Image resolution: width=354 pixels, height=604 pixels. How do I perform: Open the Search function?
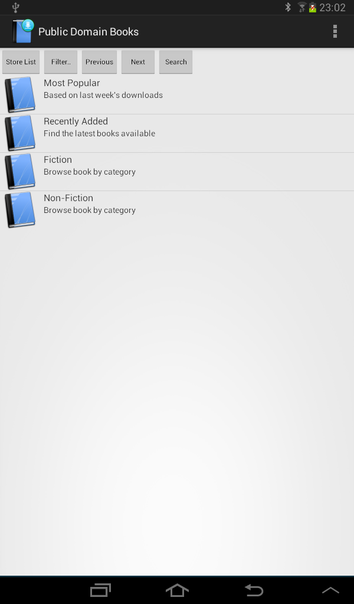[176, 61]
